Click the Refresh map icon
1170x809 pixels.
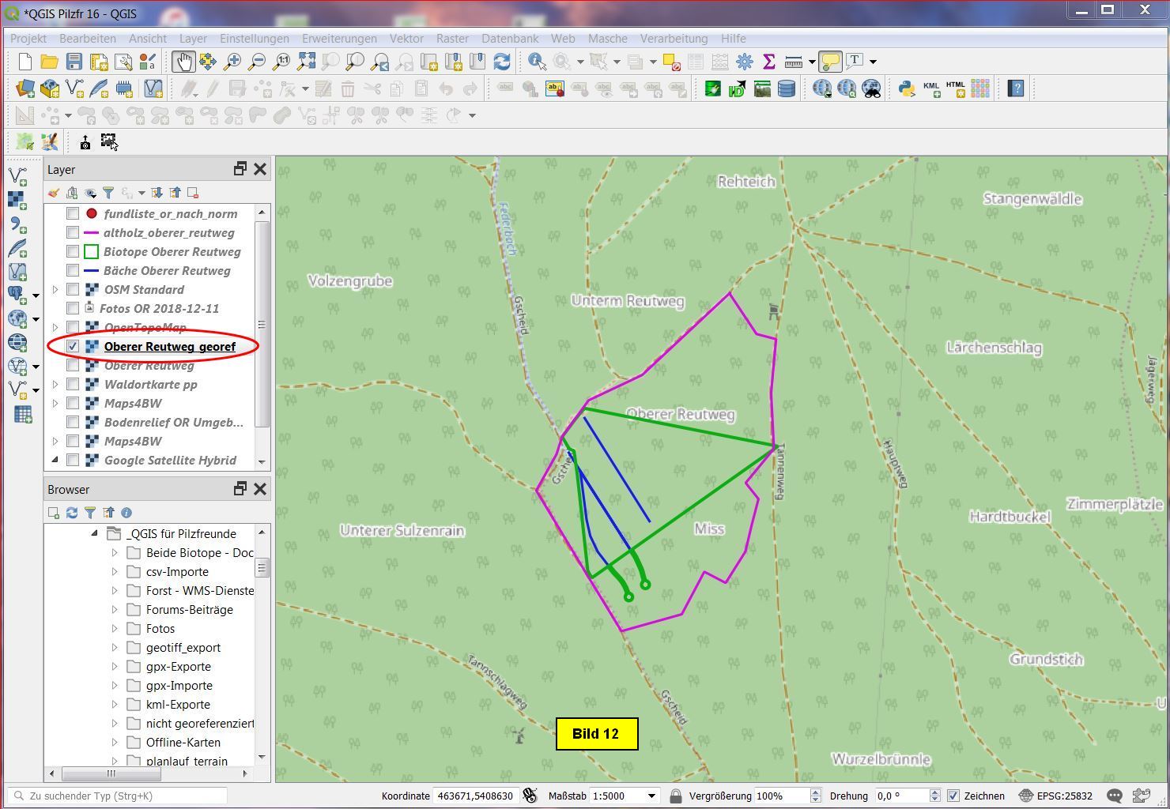coord(501,62)
